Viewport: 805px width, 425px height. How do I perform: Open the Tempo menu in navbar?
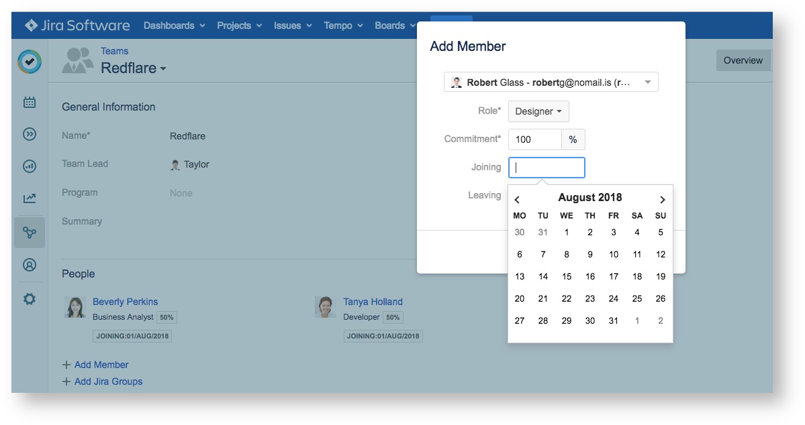click(x=343, y=25)
